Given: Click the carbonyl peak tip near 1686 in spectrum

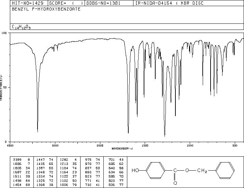Looking at the screenshot, I should point(128,133).
